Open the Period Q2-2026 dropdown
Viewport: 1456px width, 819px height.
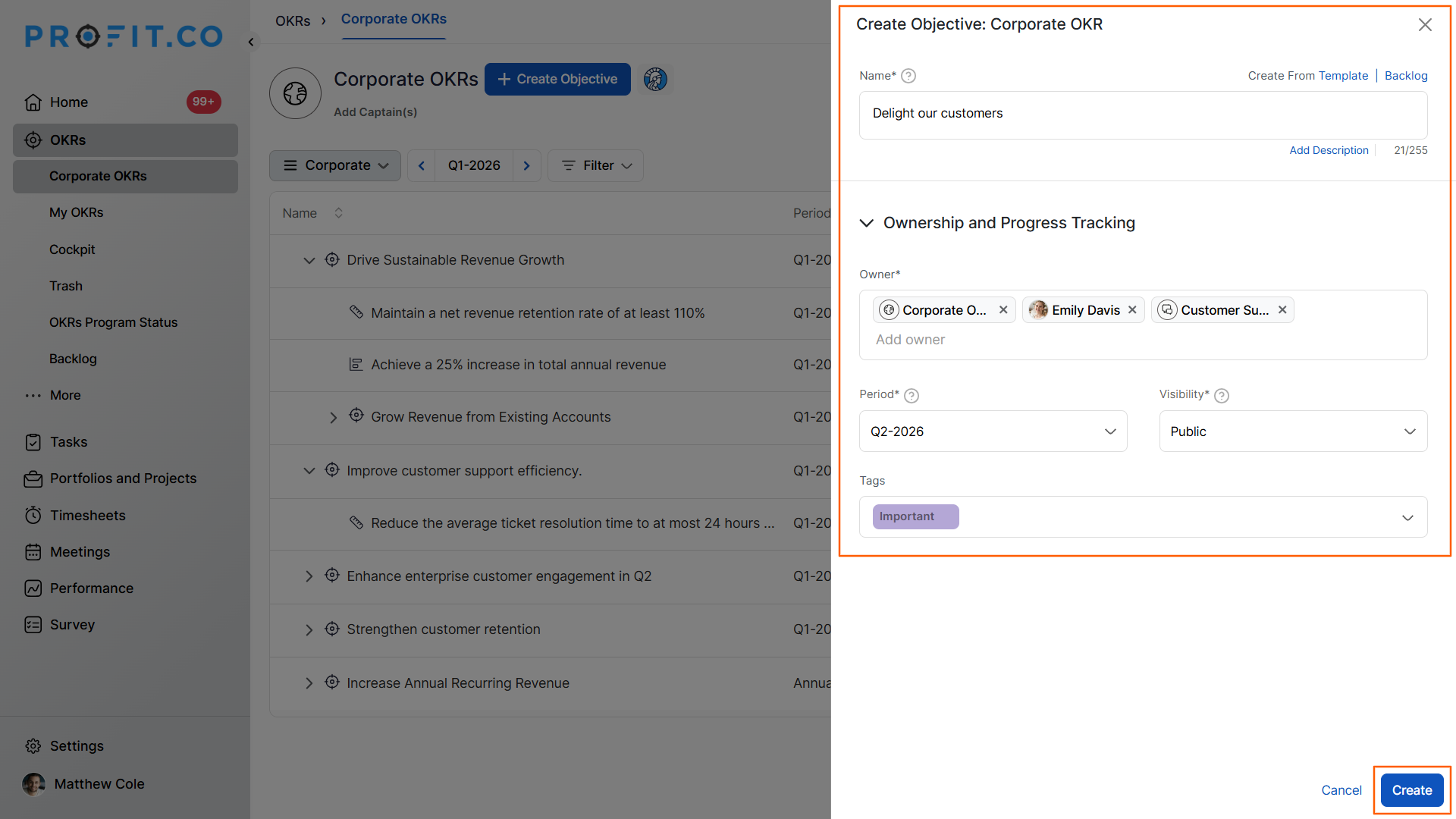tap(993, 431)
